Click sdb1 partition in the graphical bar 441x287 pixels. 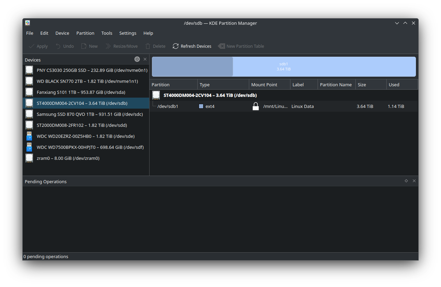284,67
